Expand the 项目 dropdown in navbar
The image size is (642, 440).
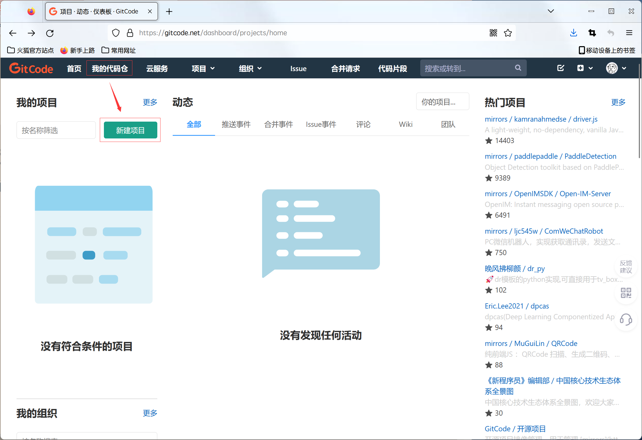[x=203, y=68]
